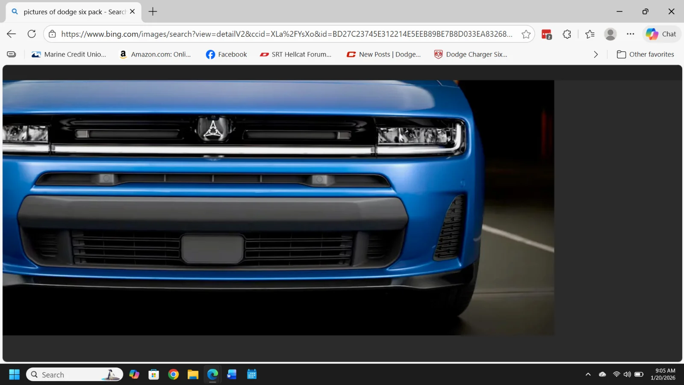
Task: Open a new browser tab
Action: (x=153, y=12)
